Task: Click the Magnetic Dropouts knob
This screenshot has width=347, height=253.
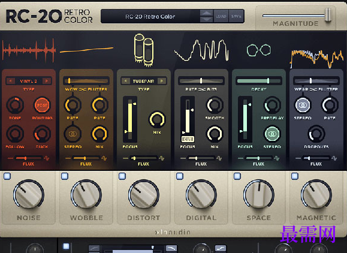Action: click(x=316, y=134)
